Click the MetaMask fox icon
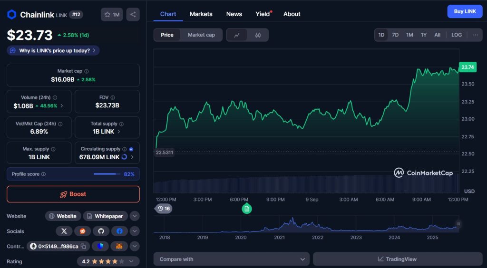This screenshot has height=268, width=487. click(119, 246)
